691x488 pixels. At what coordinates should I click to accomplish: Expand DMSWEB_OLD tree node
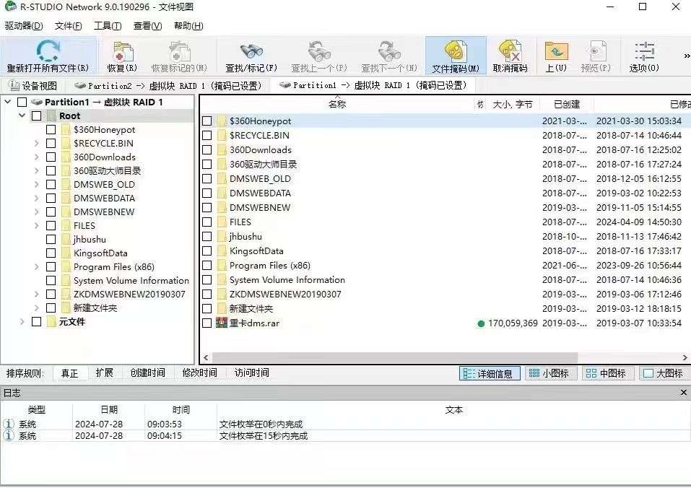tap(37, 185)
